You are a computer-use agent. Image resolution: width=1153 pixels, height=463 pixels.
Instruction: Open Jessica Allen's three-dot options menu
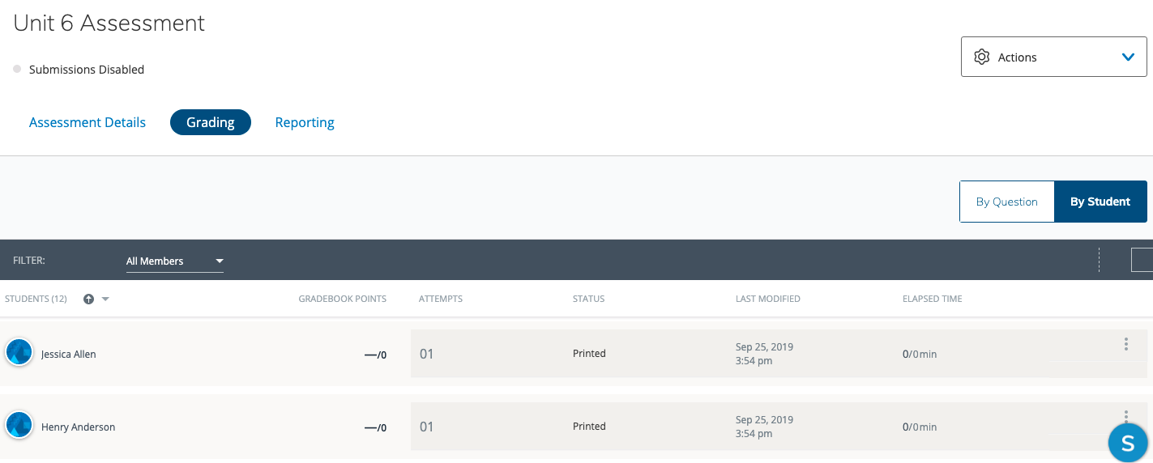(1125, 345)
